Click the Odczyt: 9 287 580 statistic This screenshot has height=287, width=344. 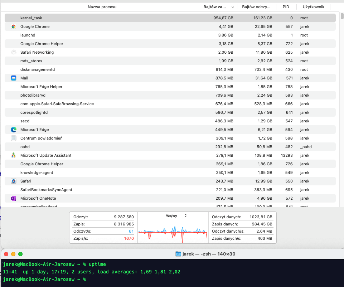[x=103, y=217]
